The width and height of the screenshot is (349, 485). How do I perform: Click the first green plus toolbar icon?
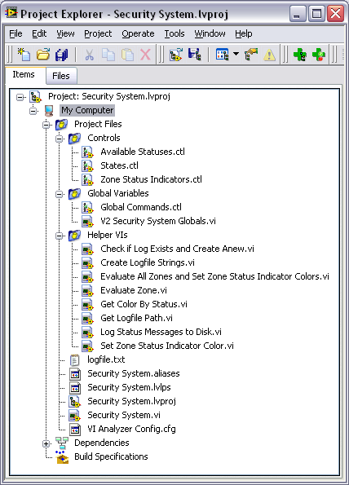coord(300,55)
